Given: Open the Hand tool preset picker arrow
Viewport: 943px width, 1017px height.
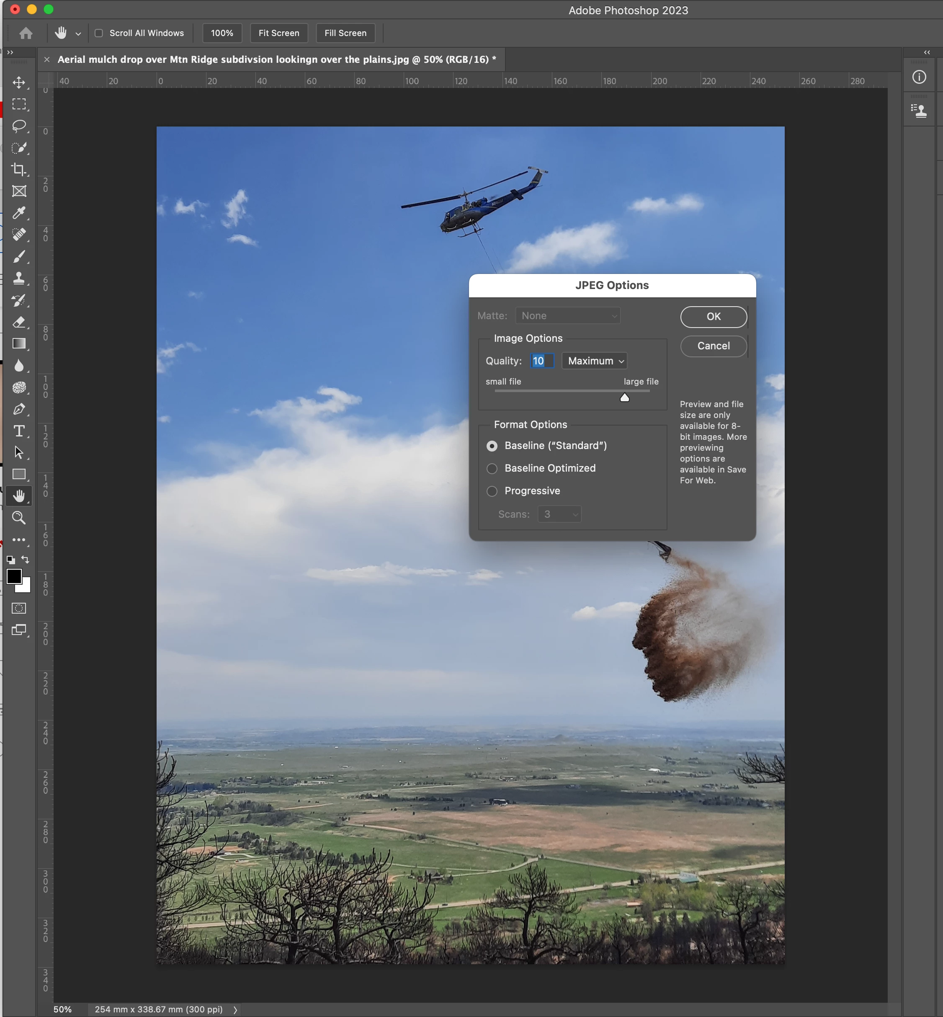Looking at the screenshot, I should tap(78, 34).
